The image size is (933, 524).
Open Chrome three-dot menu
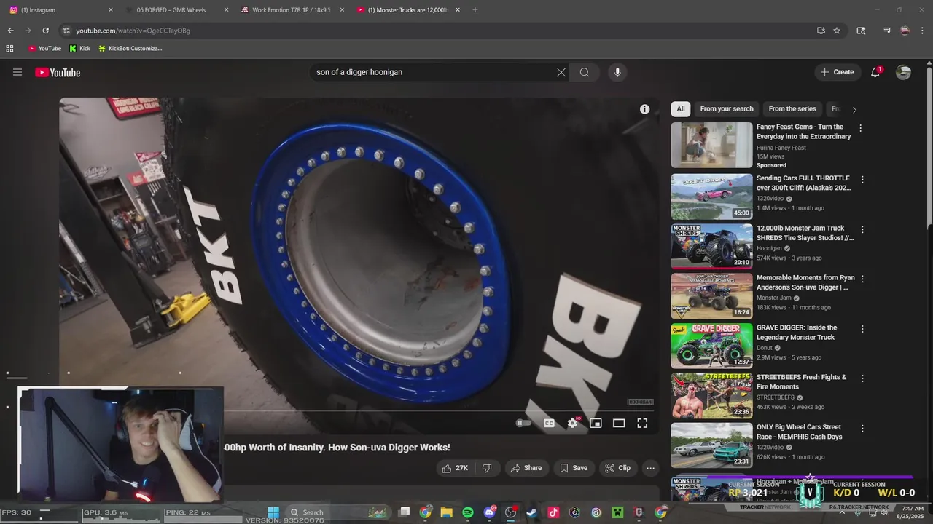pyautogui.click(x=923, y=31)
